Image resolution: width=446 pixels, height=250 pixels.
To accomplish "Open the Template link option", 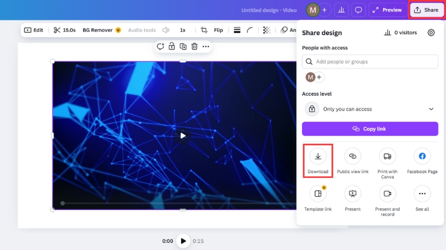I will pyautogui.click(x=318, y=194).
